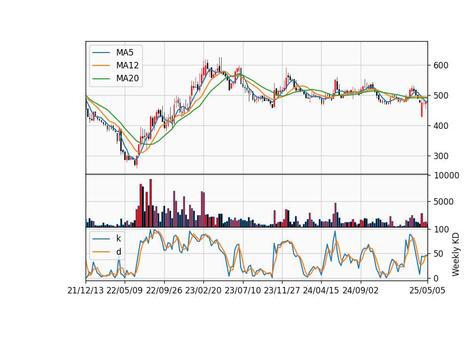Screen dimensions: 475x342
Task: Click the MA20 legend label
Action: [127, 79]
